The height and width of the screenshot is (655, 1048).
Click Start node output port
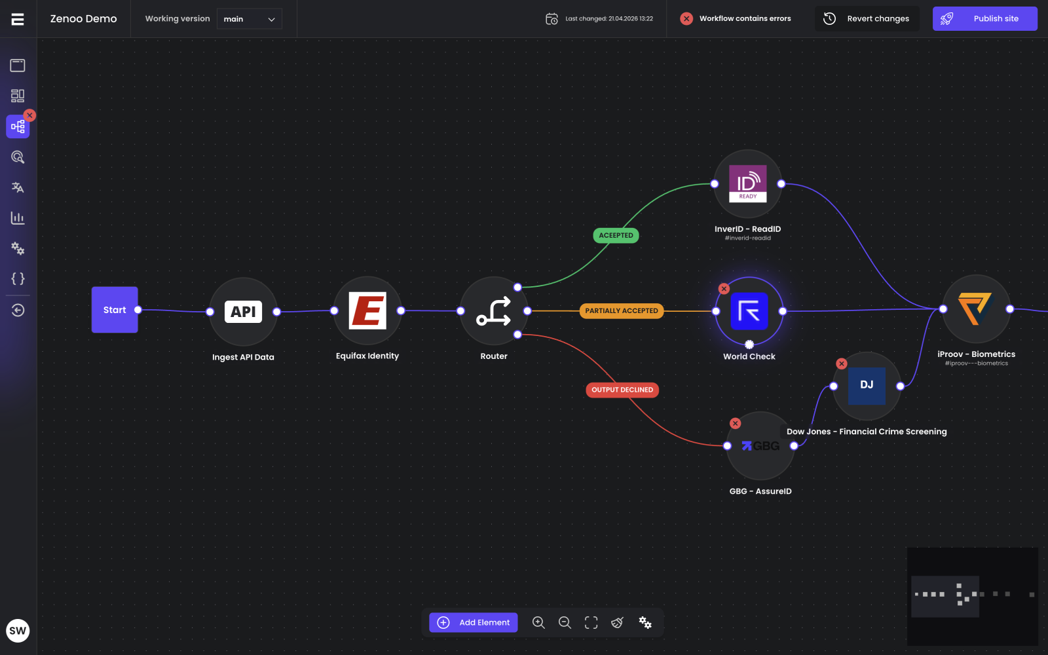point(138,310)
